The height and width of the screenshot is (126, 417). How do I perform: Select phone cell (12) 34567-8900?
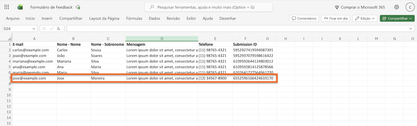[215, 78]
